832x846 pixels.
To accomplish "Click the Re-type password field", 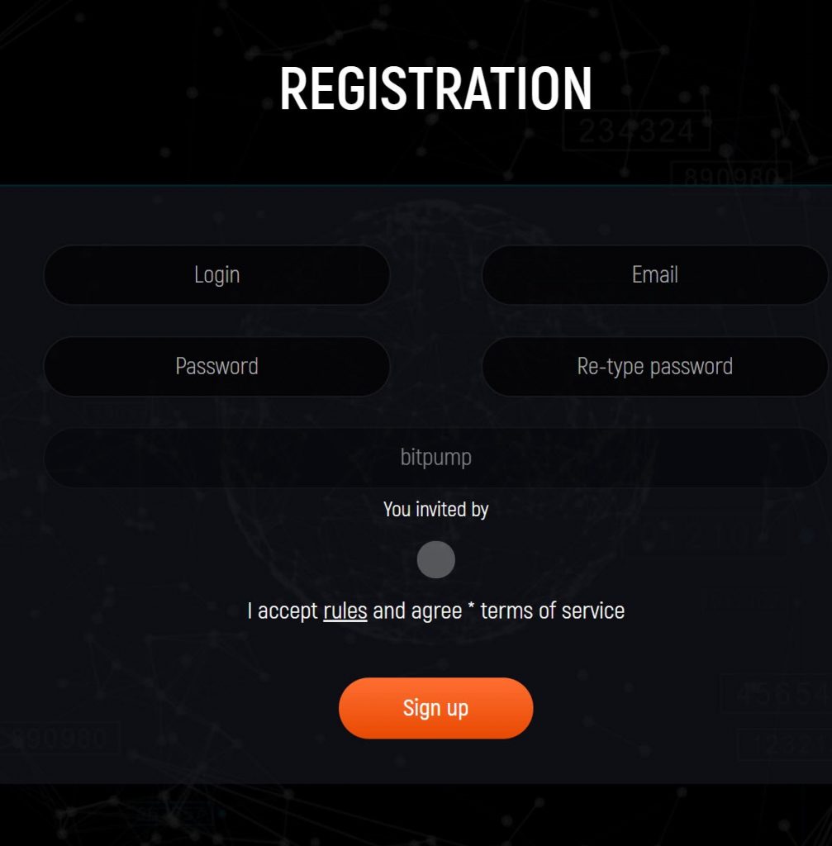I will [x=655, y=366].
